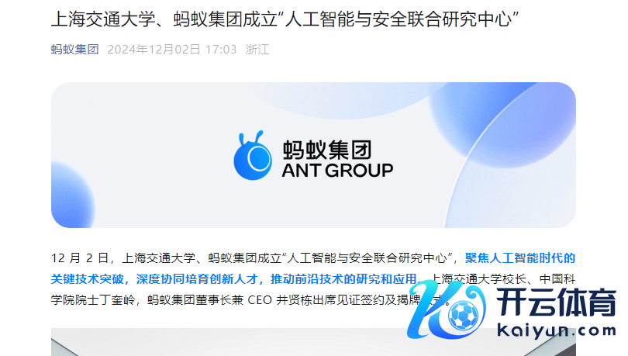
Task: Click the article headline about 上海交通大学
Action: [285, 19]
